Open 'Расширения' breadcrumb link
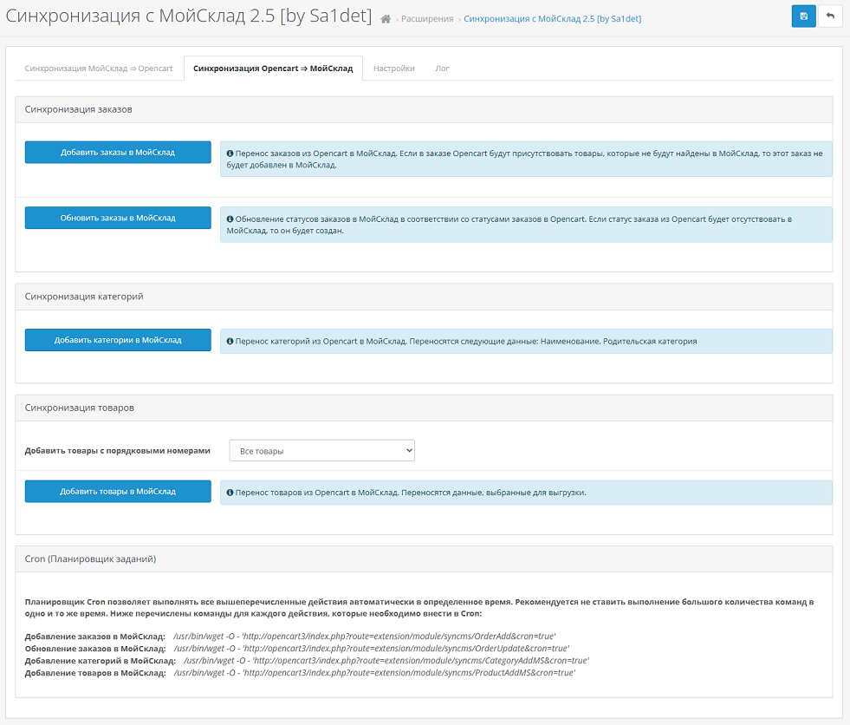This screenshot has height=725, width=850. point(427,19)
